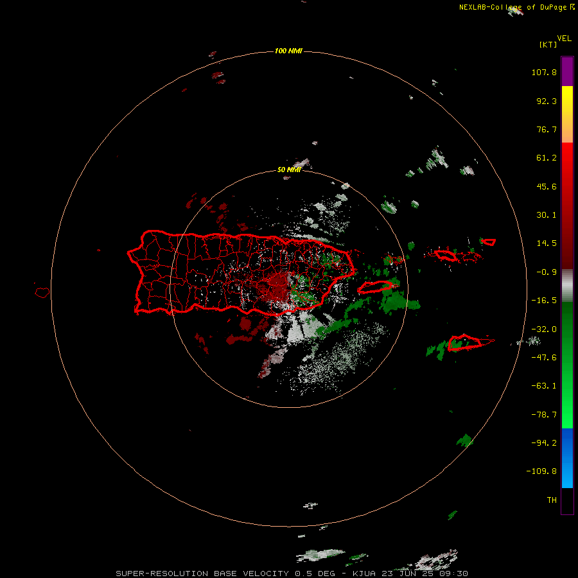Click the VEL legend title

pos(564,39)
